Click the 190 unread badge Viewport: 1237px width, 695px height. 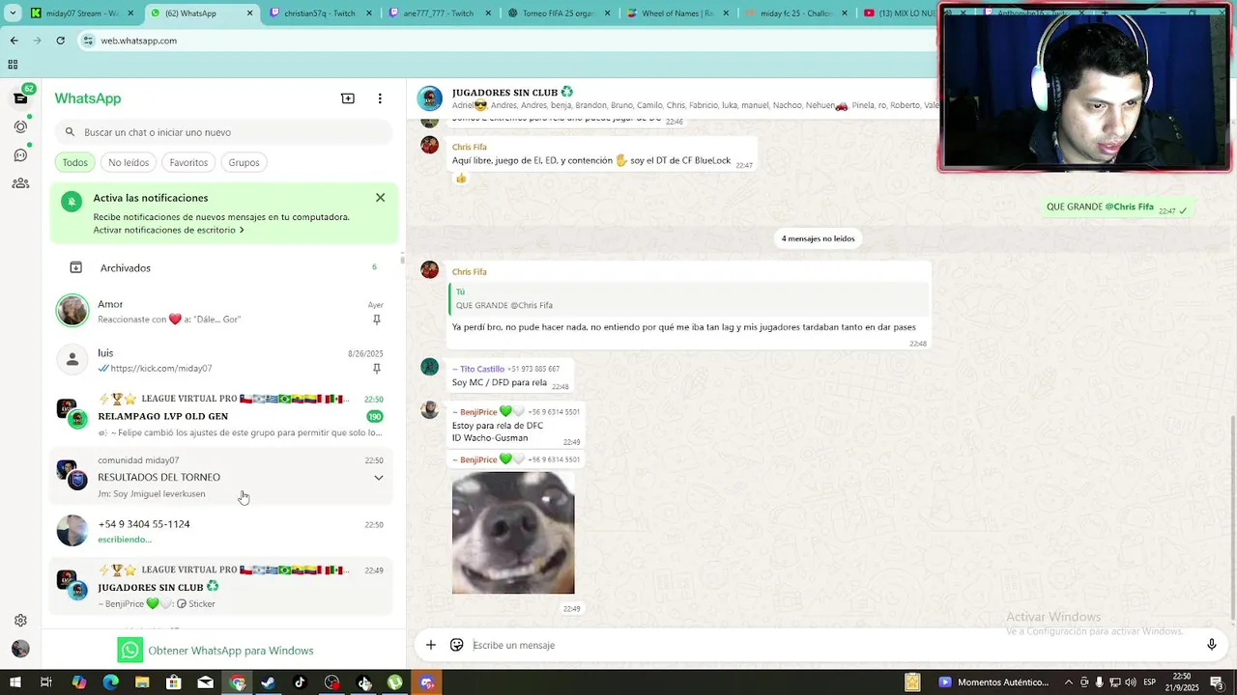click(375, 416)
